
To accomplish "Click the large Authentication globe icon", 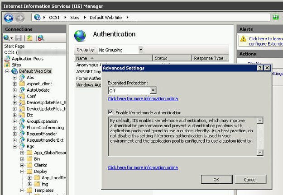I will [80, 36].
